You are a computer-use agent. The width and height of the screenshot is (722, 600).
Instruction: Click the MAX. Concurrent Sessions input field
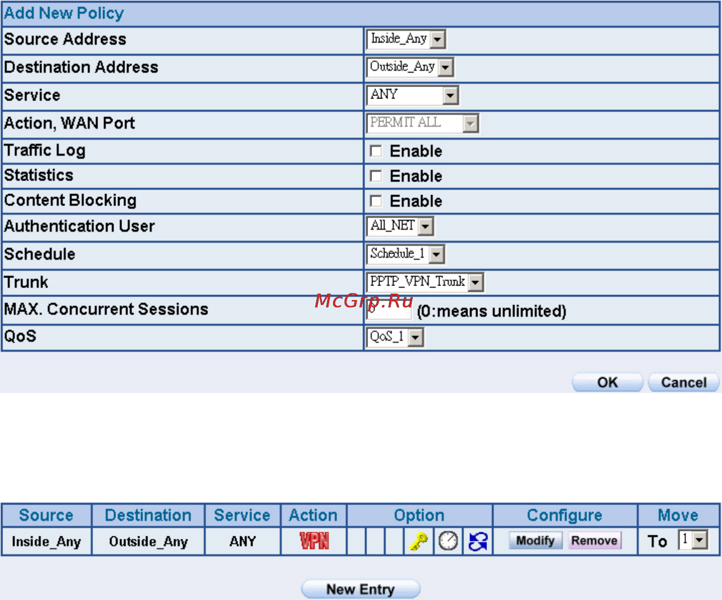(389, 310)
